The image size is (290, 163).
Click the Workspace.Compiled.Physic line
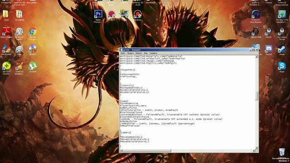click(x=148, y=63)
